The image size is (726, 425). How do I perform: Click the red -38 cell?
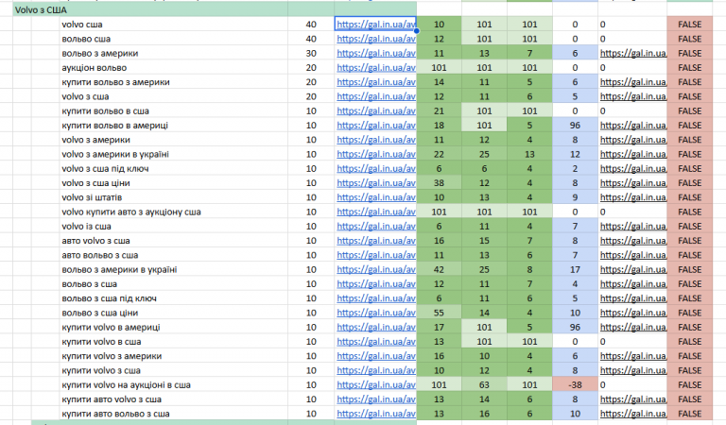[x=575, y=384]
